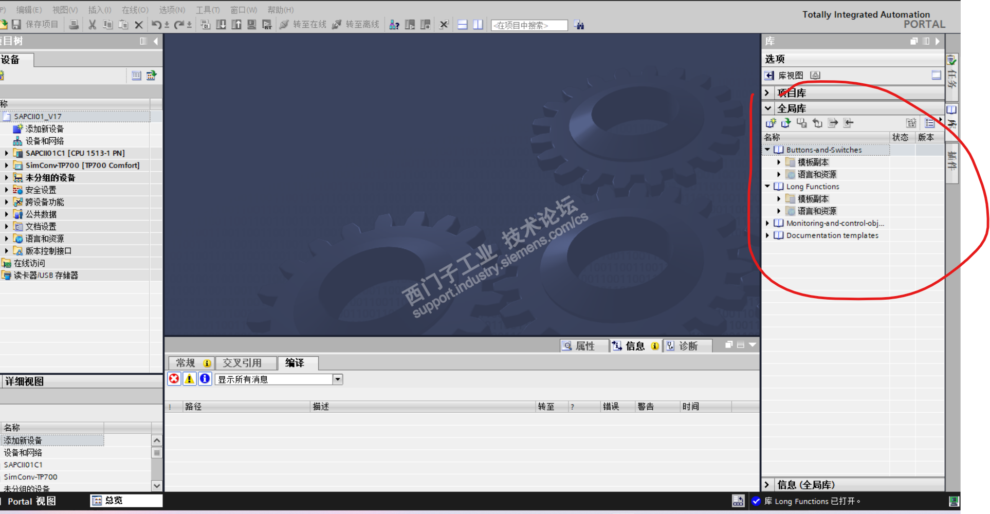Viewport: 990px width, 514px height.
Task: Click the project tree overview table icon
Action: pyautogui.click(x=136, y=76)
